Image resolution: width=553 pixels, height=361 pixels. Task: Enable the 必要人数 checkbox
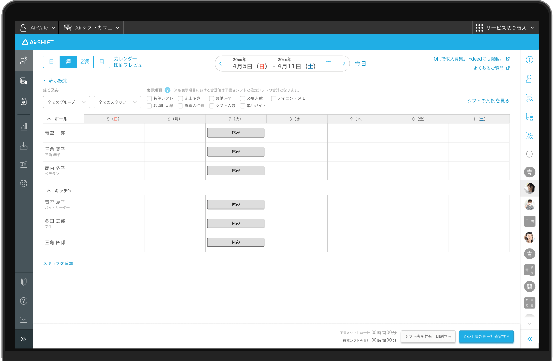pos(243,98)
